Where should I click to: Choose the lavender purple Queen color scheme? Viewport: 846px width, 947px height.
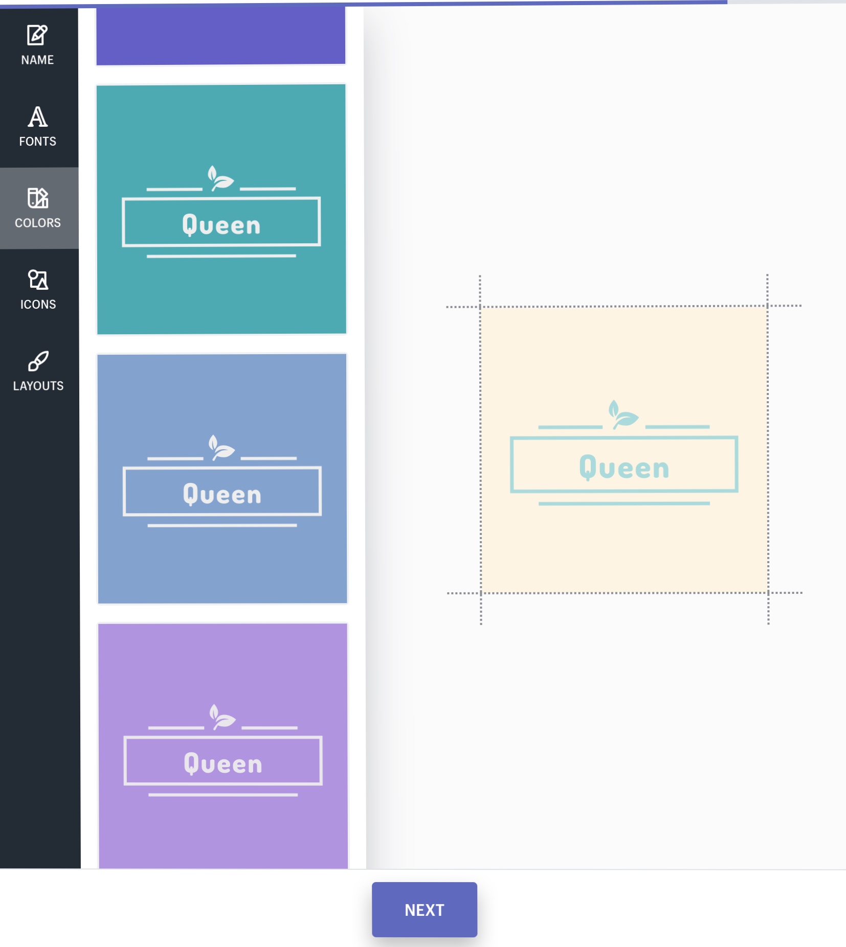223,746
